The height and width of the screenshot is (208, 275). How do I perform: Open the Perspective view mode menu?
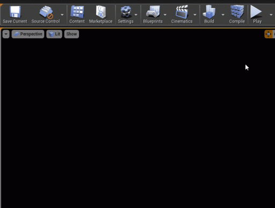28,34
